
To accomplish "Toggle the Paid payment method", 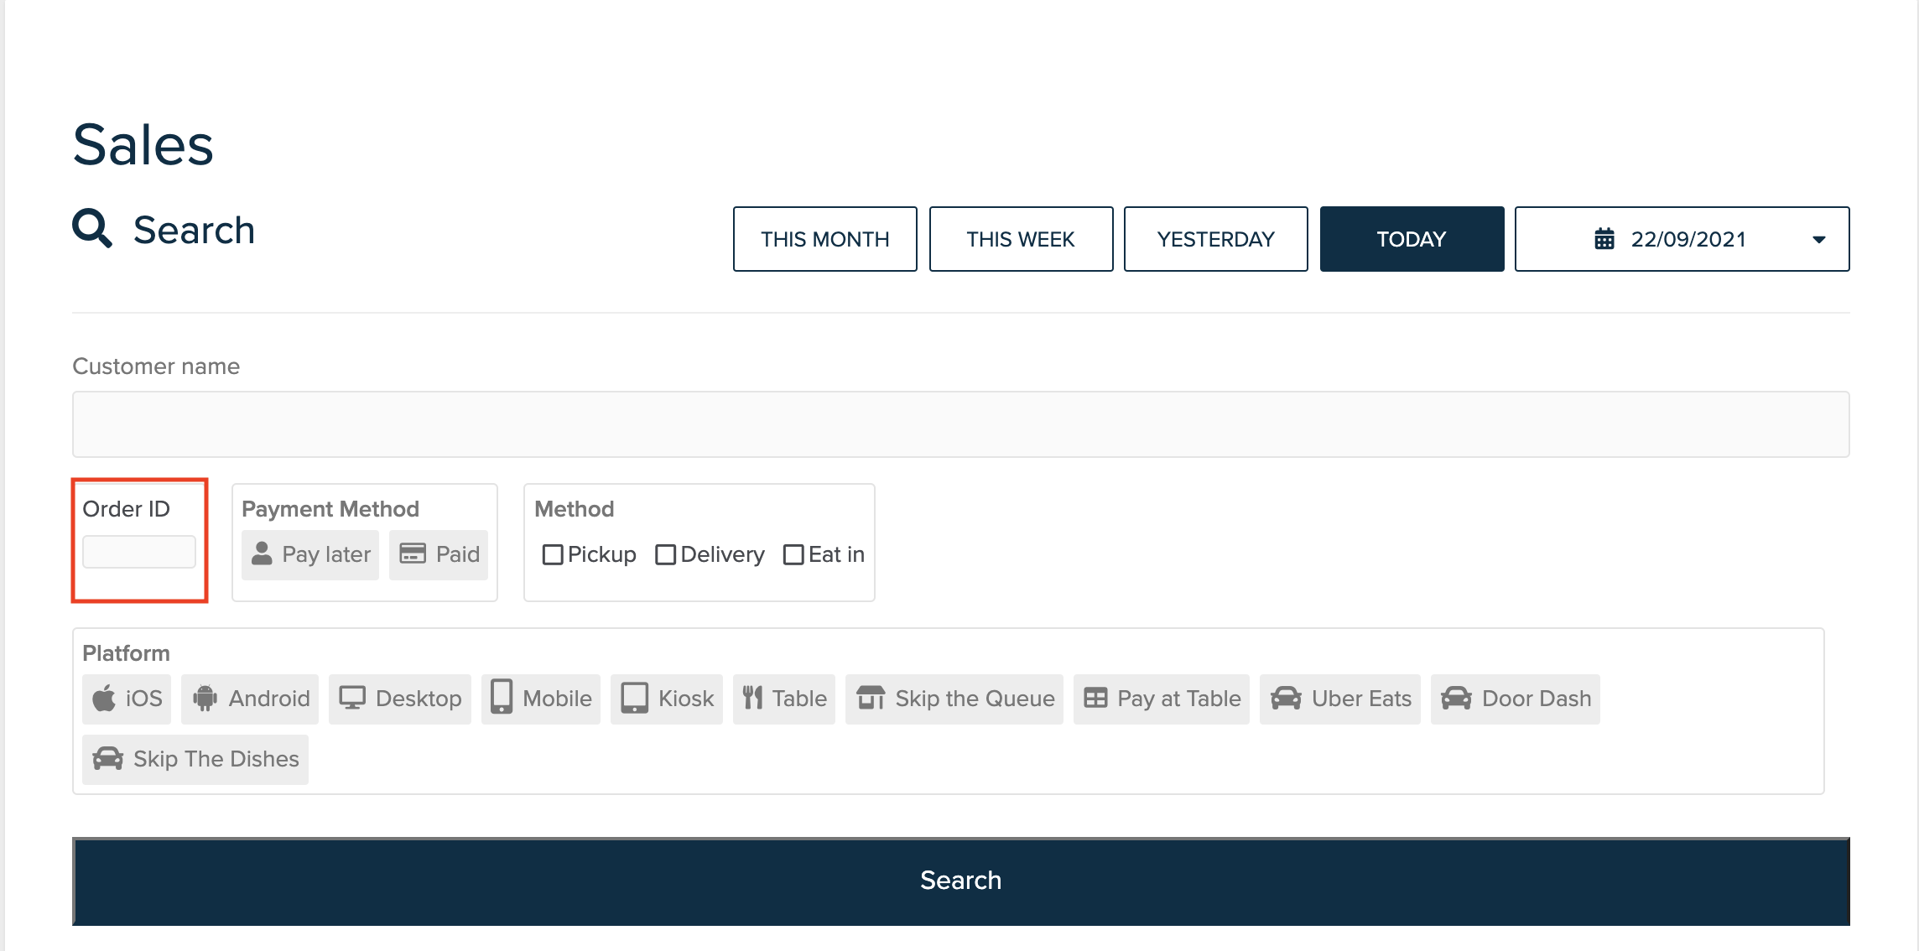I will pos(438,554).
